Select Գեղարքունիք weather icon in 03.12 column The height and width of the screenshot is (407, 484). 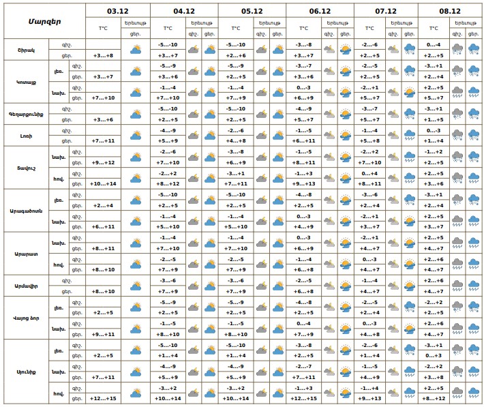135,115
